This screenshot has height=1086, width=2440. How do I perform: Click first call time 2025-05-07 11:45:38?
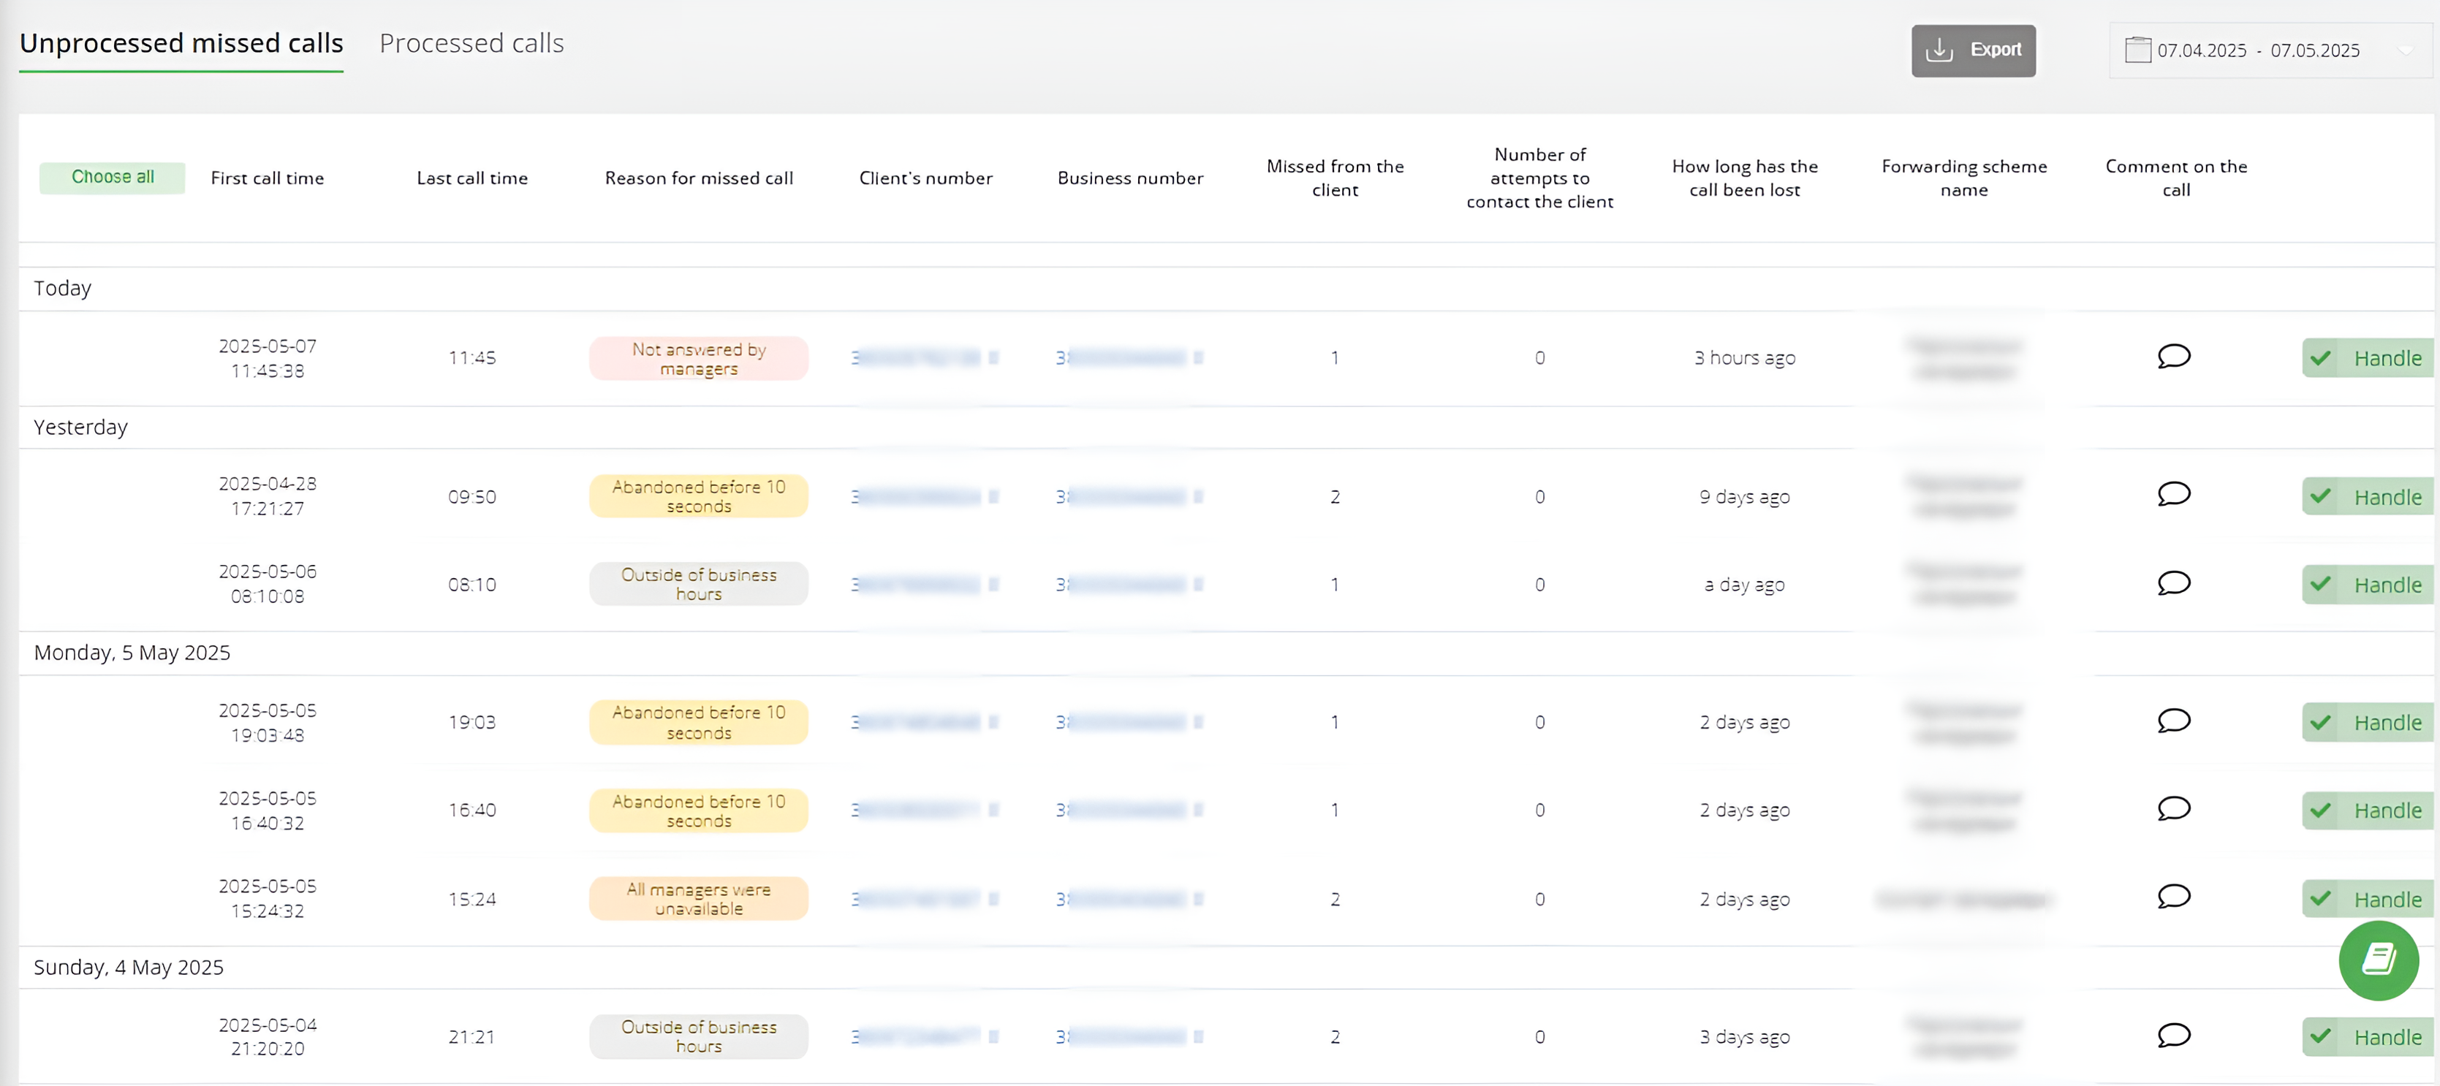[x=267, y=358]
